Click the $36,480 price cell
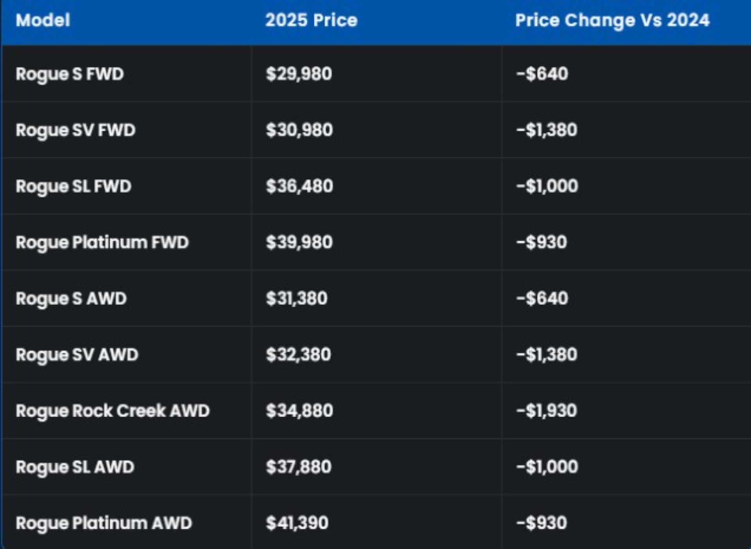This screenshot has width=751, height=549. point(300,186)
